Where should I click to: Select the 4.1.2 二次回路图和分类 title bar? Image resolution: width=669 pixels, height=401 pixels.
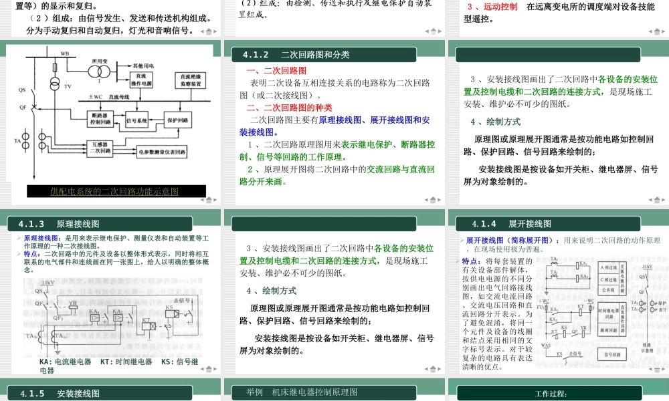pyautogui.click(x=324, y=55)
